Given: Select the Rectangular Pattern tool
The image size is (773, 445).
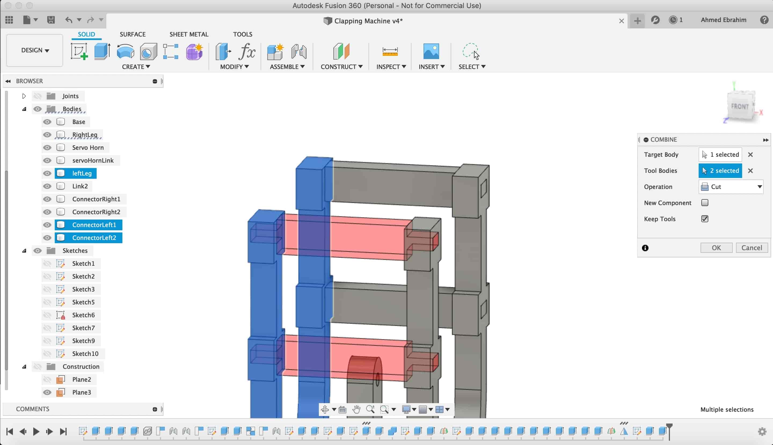Looking at the screenshot, I should click(x=171, y=51).
